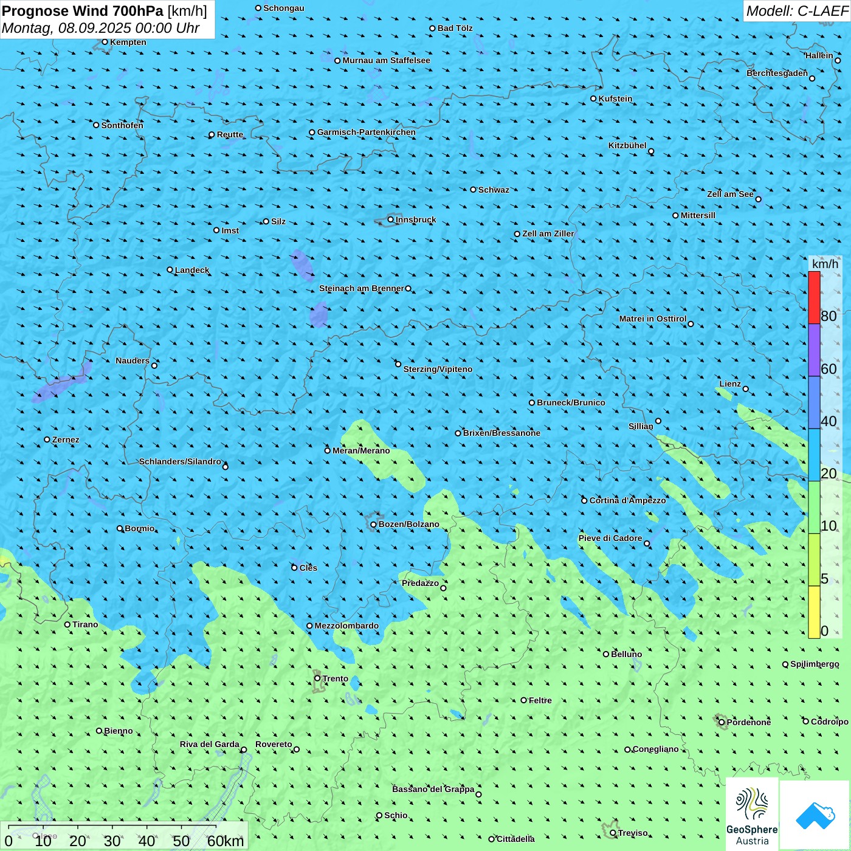Click the Modell: C-LAEF label
851x851 pixels.
[797, 11]
